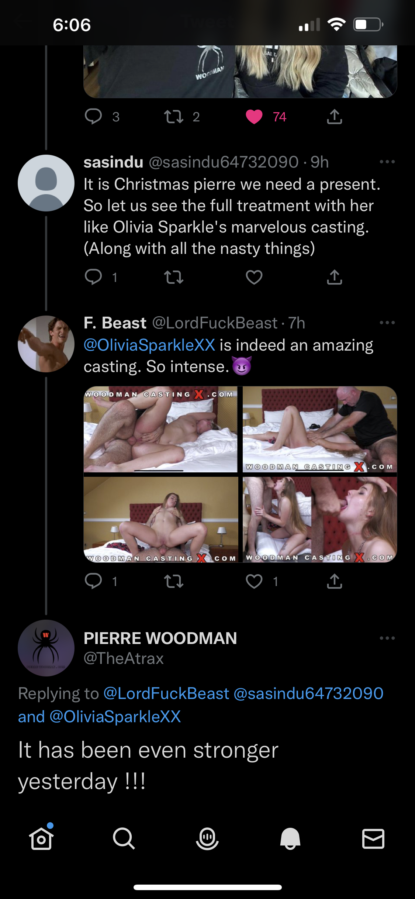
Task: Open more options on F. Beast's tweet
Action: pos(387,323)
